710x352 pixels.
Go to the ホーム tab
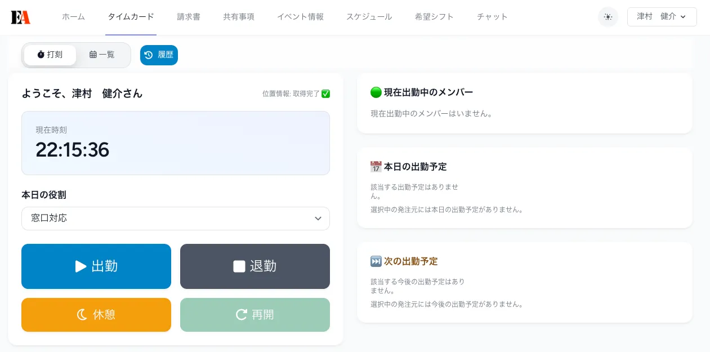pyautogui.click(x=73, y=17)
